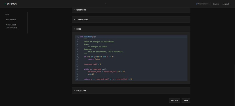235x106 pixels.
Task: Click the logout link
Action: (226, 4)
